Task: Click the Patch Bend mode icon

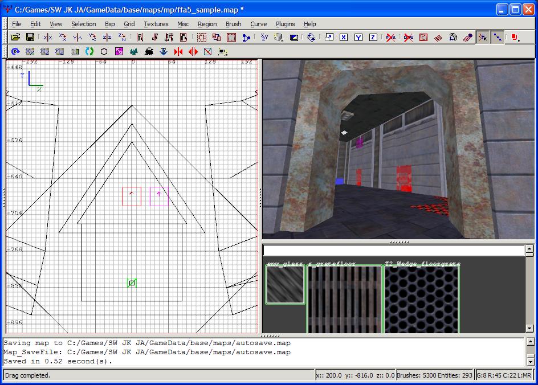Action: (x=453, y=37)
